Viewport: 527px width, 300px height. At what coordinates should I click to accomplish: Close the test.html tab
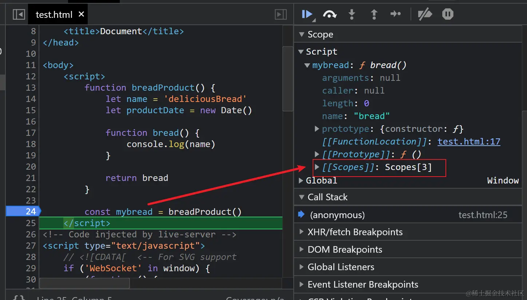[x=81, y=14]
